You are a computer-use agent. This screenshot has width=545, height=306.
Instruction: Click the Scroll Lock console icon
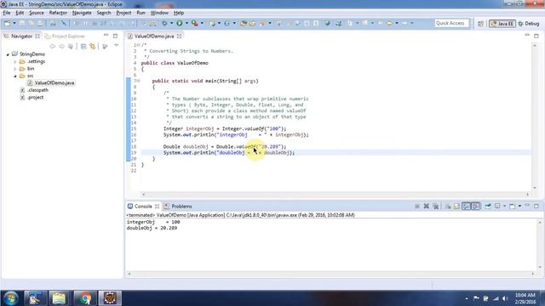456,206
